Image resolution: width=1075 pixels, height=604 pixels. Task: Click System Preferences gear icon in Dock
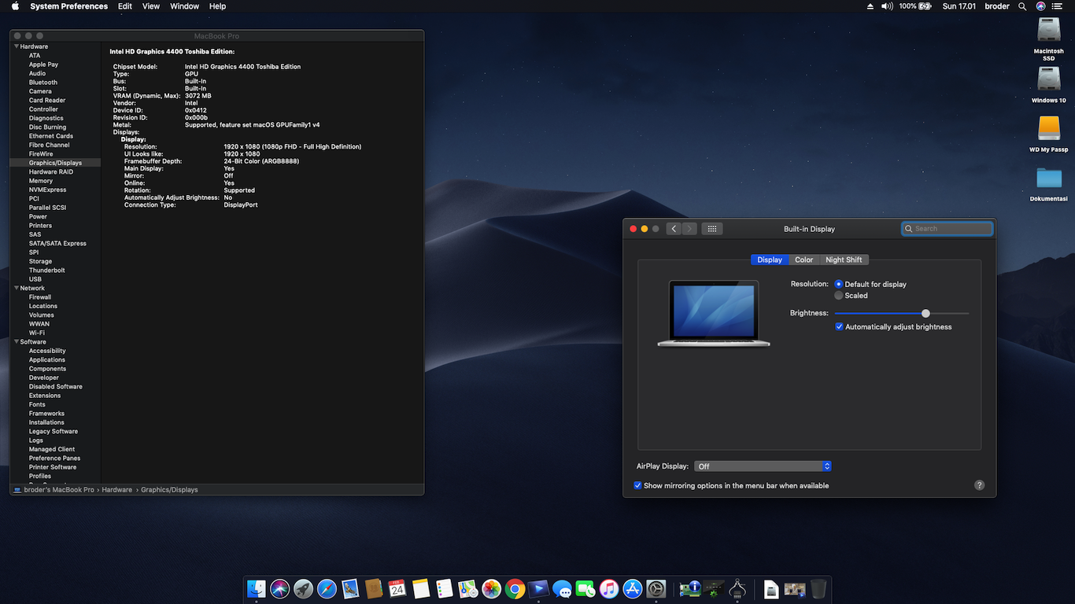click(x=656, y=588)
